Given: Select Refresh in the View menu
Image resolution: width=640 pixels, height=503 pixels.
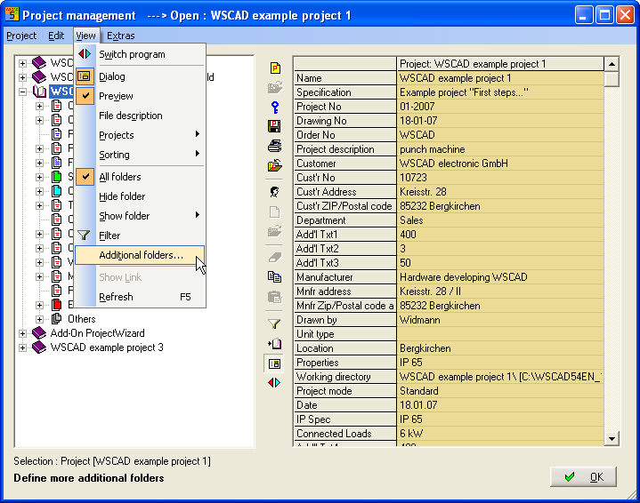Looking at the screenshot, I should [140, 297].
